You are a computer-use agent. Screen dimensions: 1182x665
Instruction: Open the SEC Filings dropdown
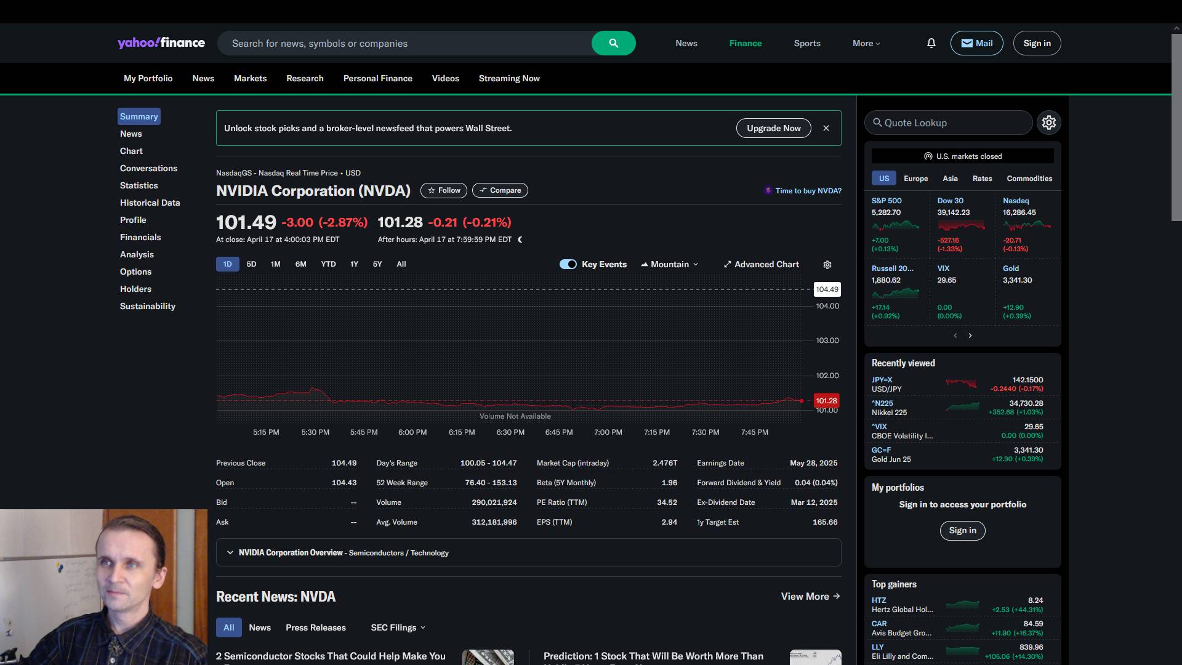tap(398, 627)
